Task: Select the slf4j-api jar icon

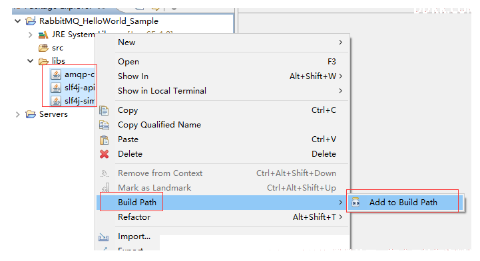Action: coord(56,88)
